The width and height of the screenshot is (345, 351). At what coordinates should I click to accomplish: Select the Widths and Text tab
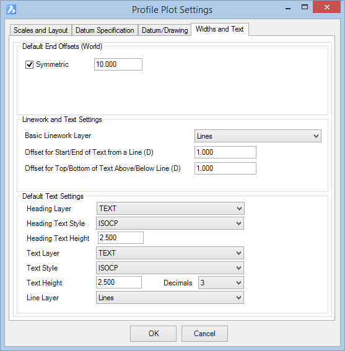point(219,29)
